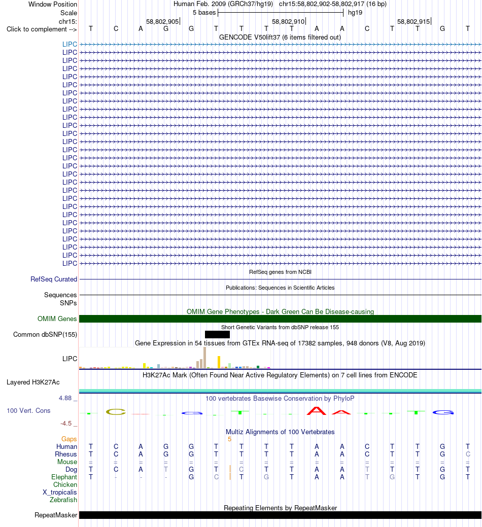Click 'Repeating Elements by RepeatMasker' title
482x527 pixels.
click(280, 508)
